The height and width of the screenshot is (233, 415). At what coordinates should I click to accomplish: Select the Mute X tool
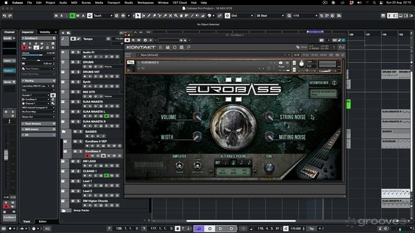tap(171, 16)
